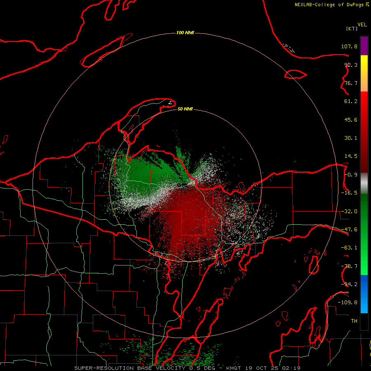Click the 76.7 velocity scale value
The height and width of the screenshot is (371, 371).
[x=351, y=83]
